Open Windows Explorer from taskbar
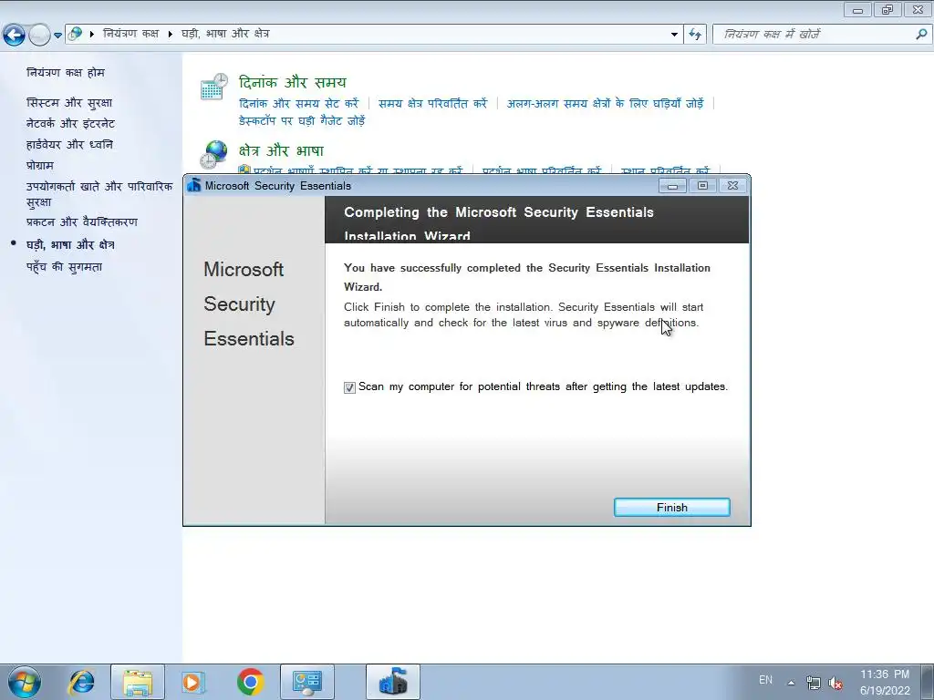934x700 pixels. (x=138, y=682)
